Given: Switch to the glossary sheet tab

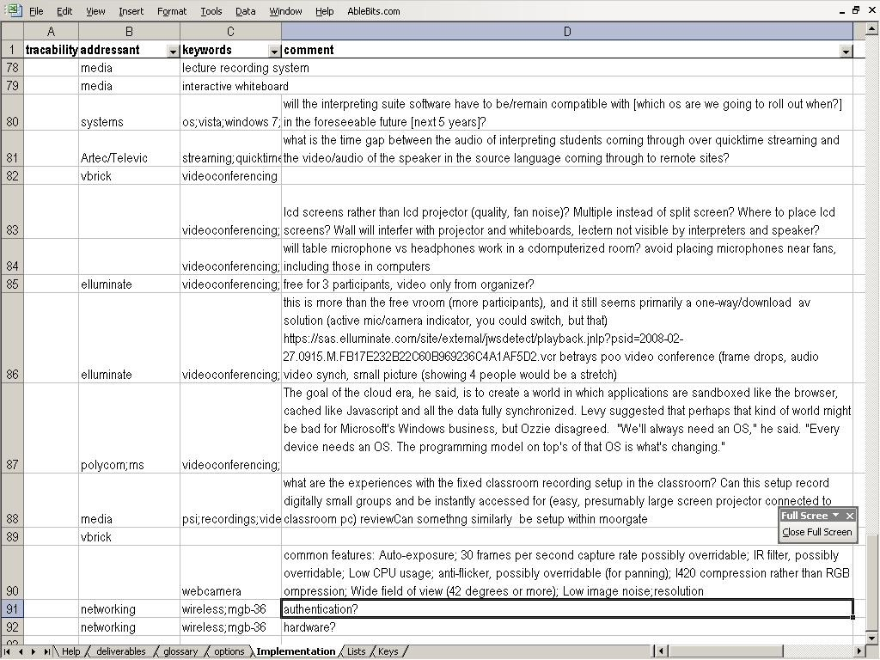Looking at the screenshot, I should pos(180,651).
